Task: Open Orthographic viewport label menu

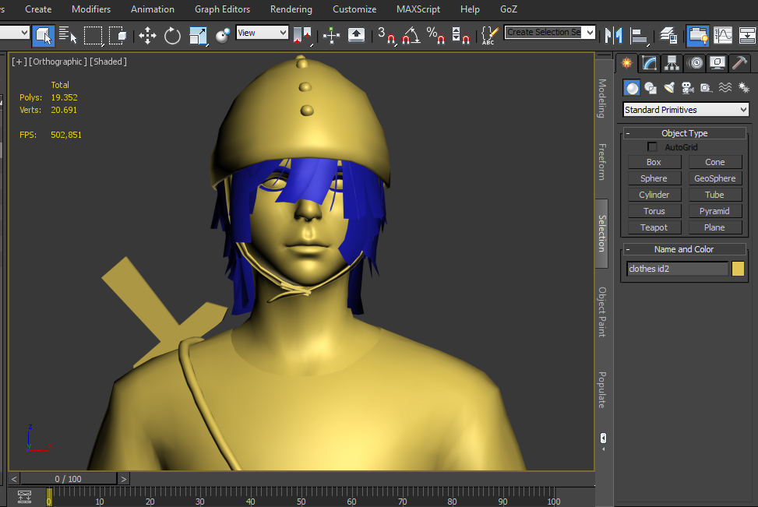Action: tap(58, 62)
